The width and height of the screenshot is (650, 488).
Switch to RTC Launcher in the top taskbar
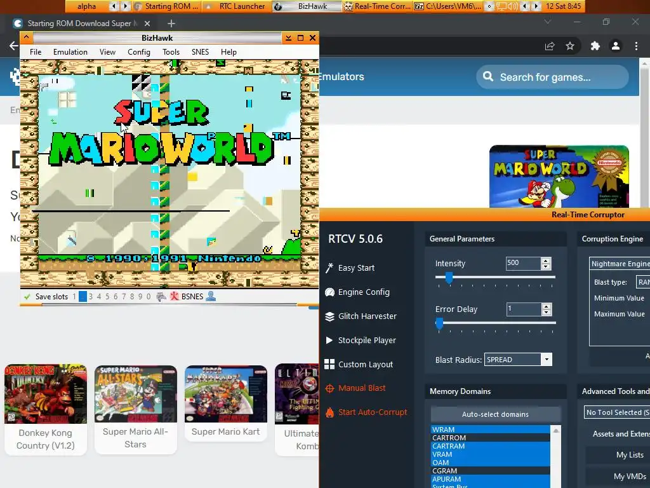click(x=237, y=6)
